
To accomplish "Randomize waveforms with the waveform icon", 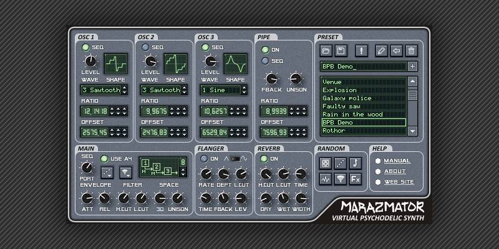I will [x=325, y=179].
